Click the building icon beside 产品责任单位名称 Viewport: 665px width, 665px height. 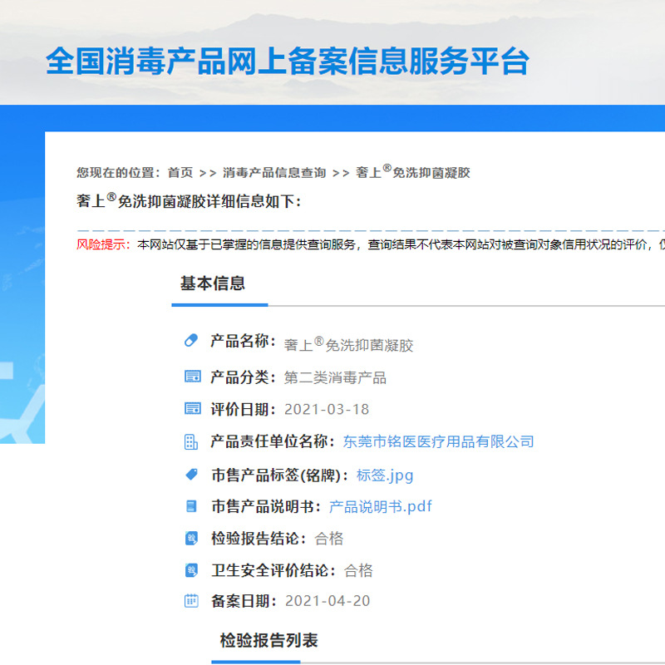[191, 441]
